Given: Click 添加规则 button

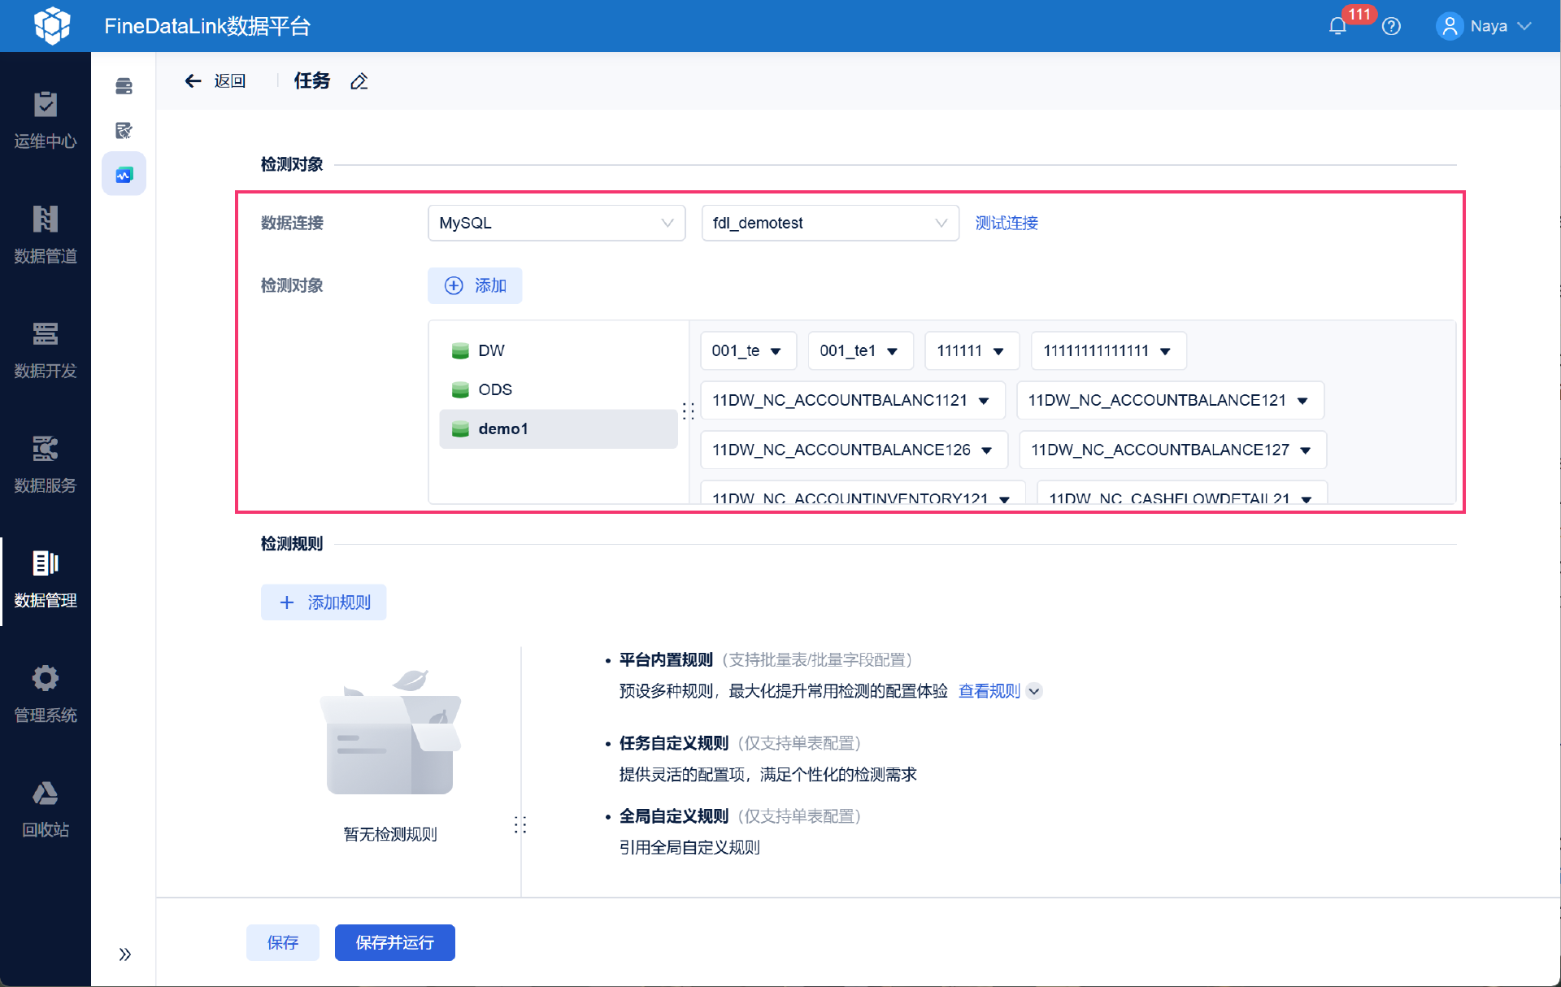Looking at the screenshot, I should [324, 602].
